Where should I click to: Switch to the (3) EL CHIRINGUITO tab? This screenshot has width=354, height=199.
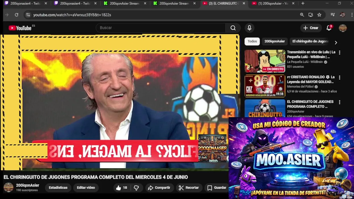coord(223,3)
